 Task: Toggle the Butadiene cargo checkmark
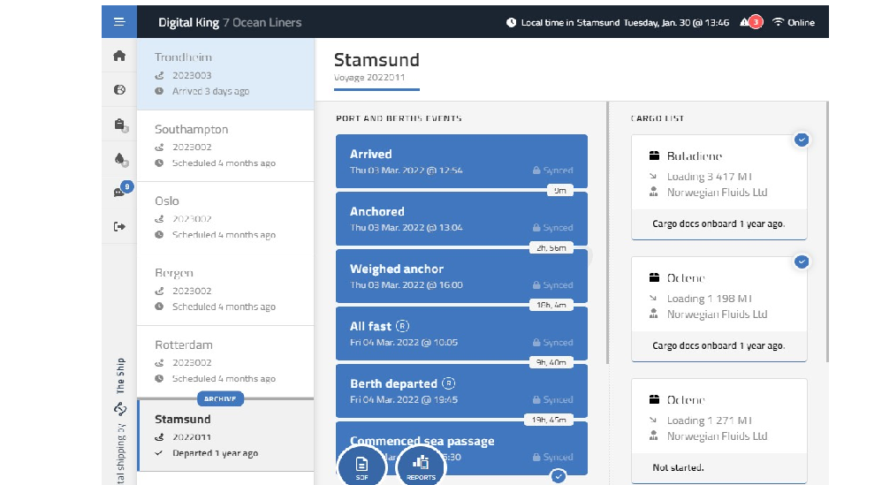tap(802, 140)
